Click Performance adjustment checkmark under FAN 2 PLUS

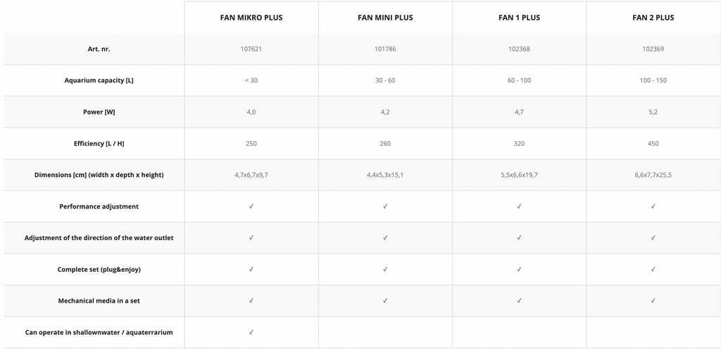pos(653,206)
